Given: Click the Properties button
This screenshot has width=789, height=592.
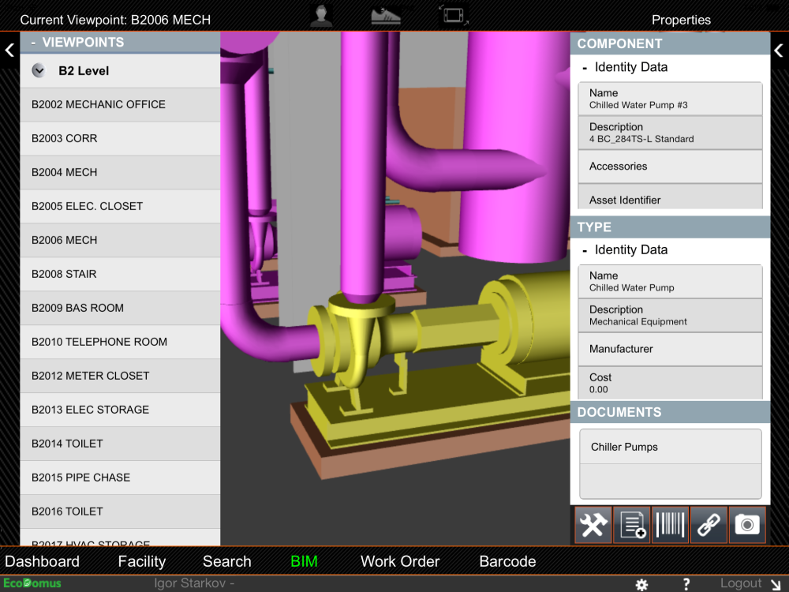Looking at the screenshot, I should click(681, 20).
